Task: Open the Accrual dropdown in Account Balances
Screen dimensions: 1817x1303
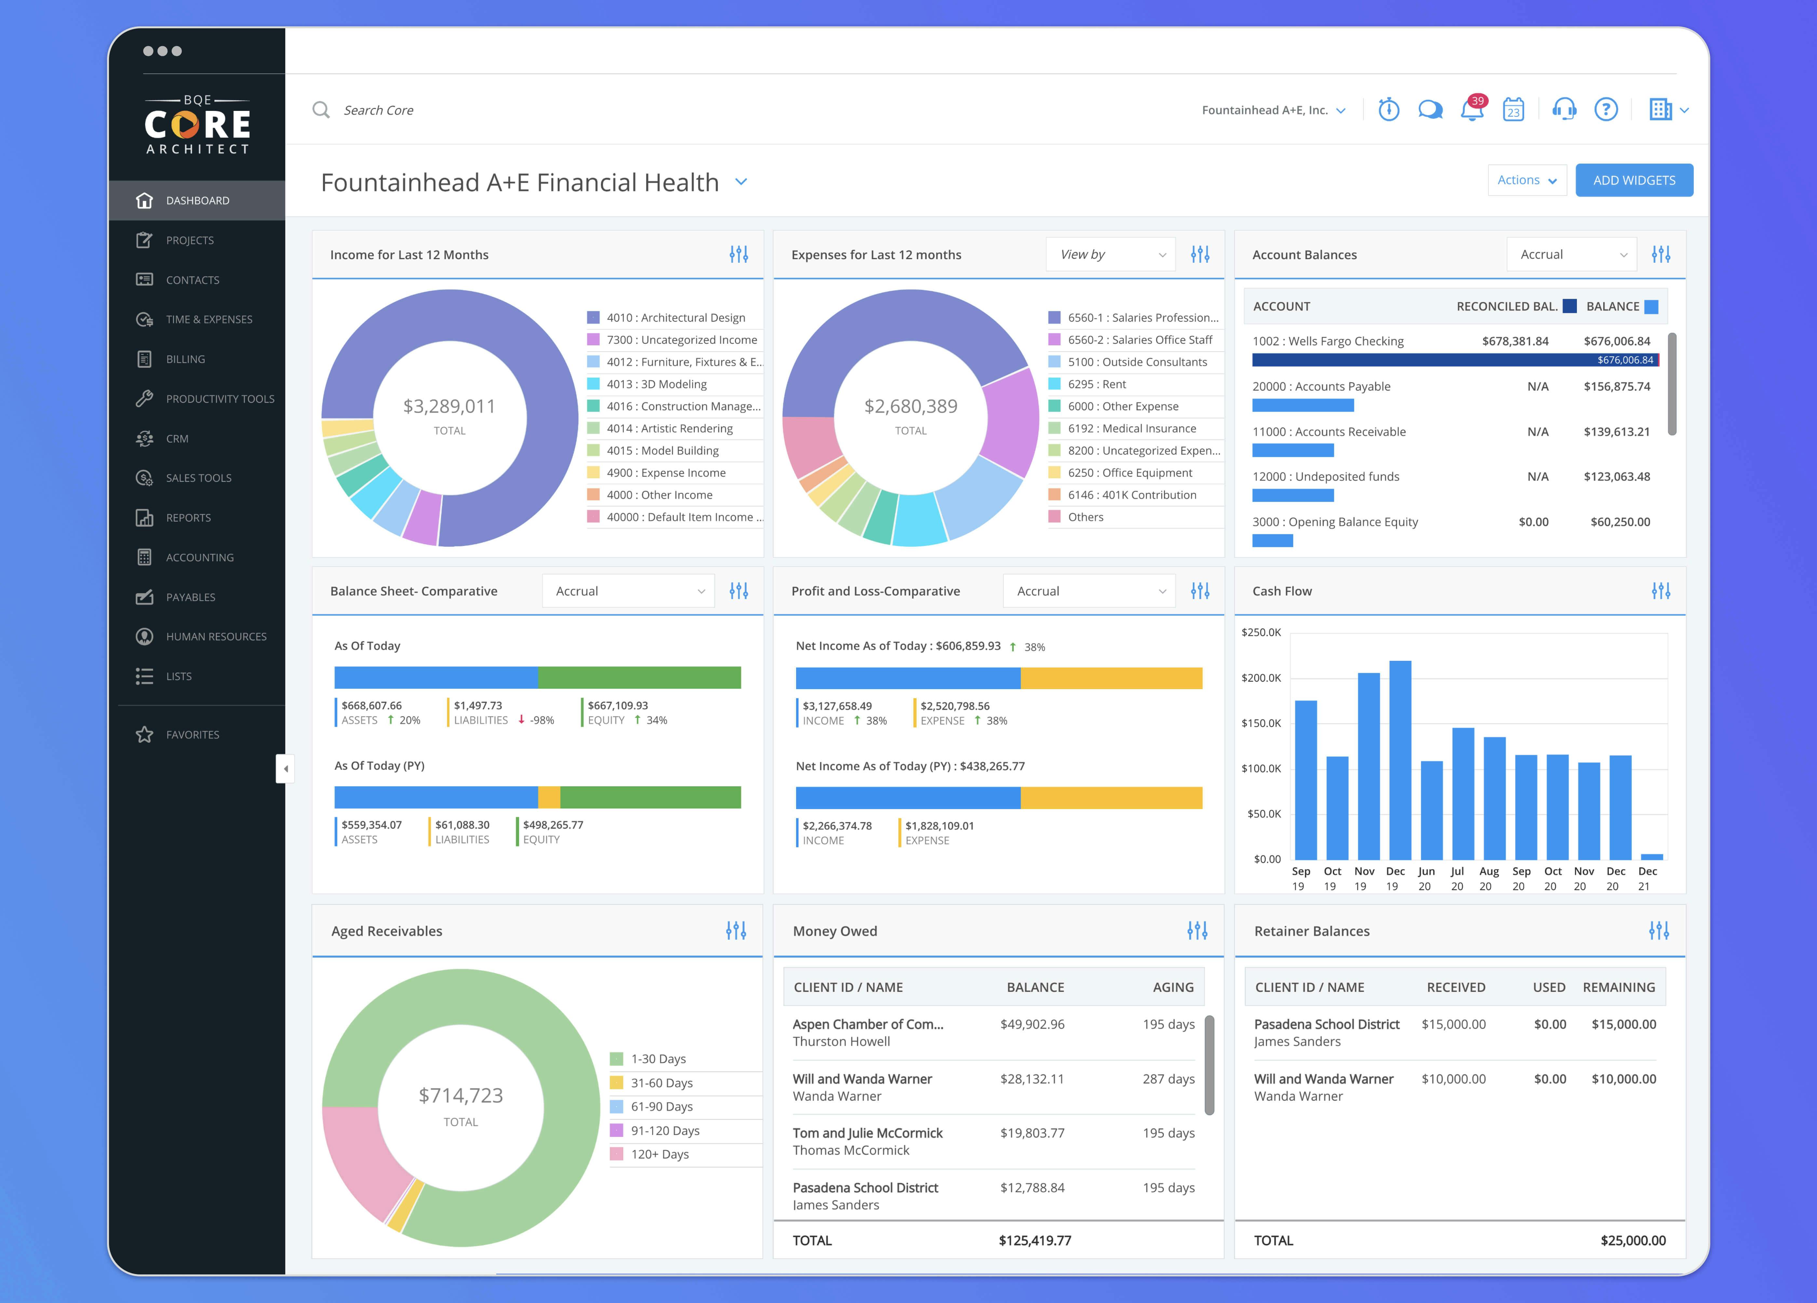Action: tap(1571, 254)
